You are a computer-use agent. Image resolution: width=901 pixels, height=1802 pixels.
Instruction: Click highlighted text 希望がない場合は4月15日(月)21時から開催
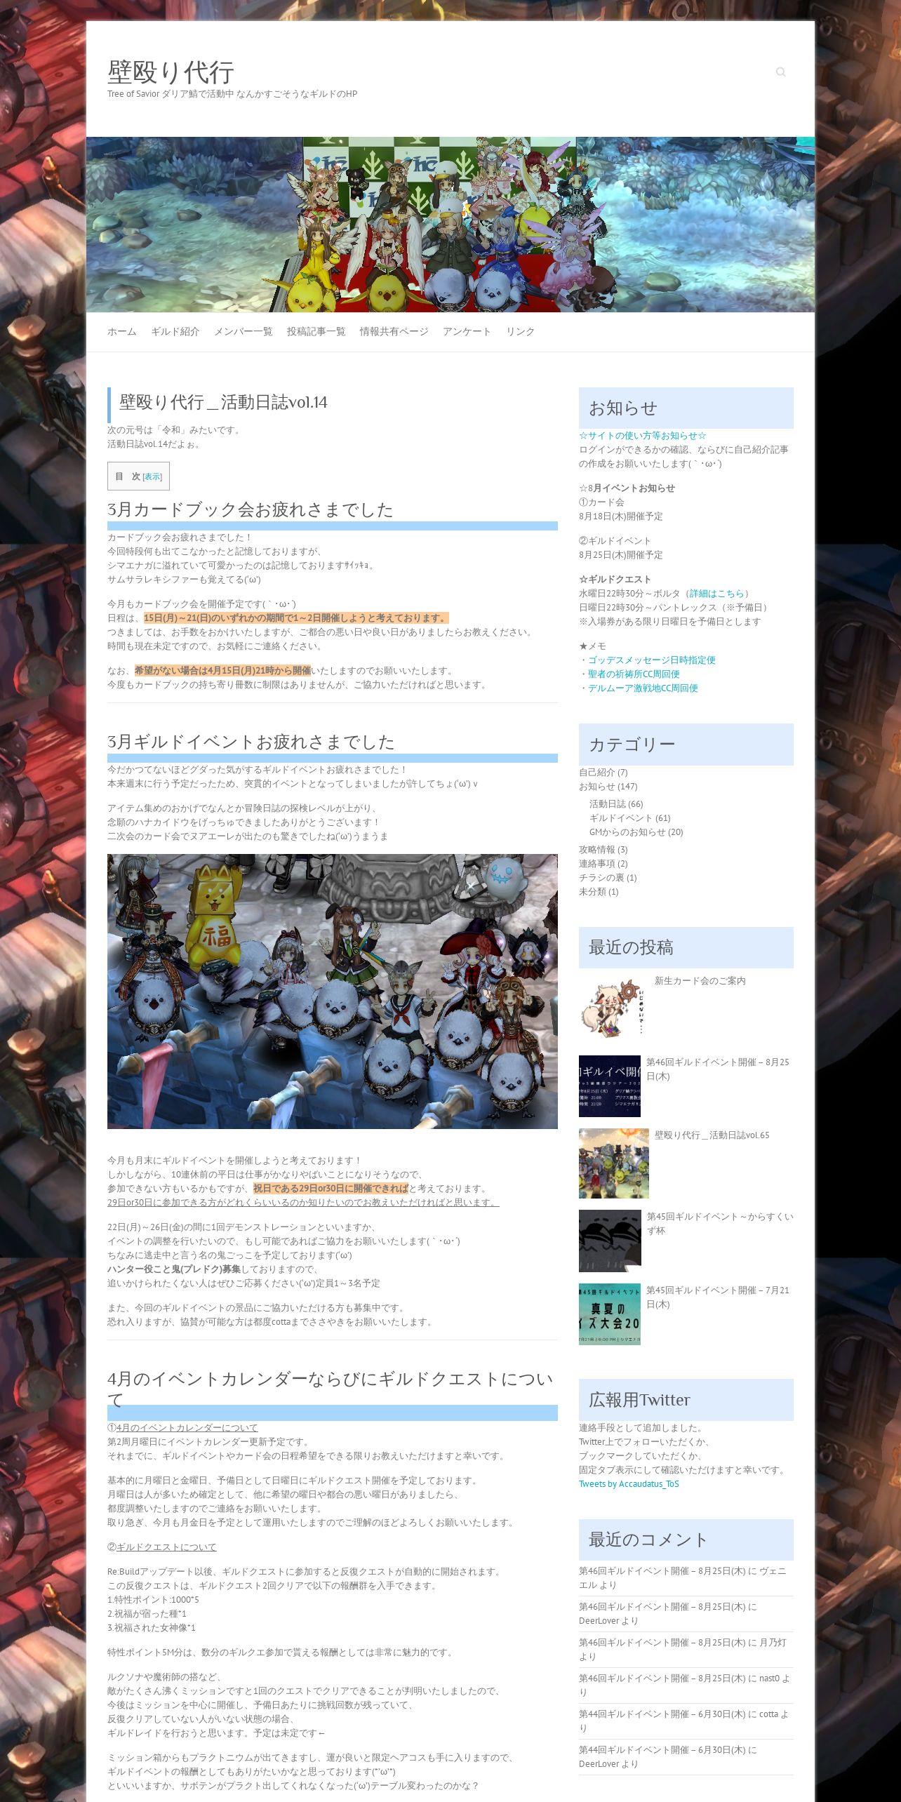click(223, 671)
